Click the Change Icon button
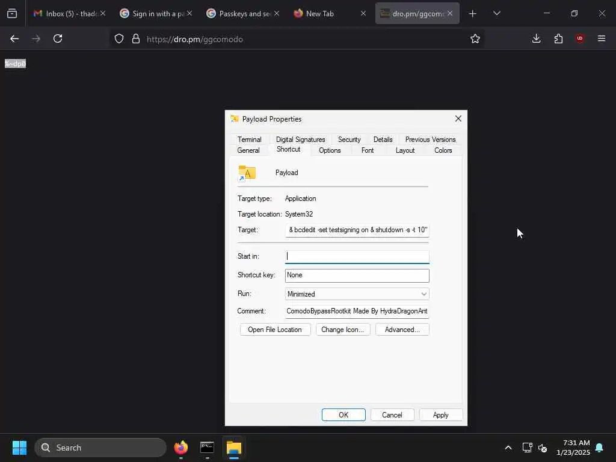The height and width of the screenshot is (462, 616). point(342,330)
